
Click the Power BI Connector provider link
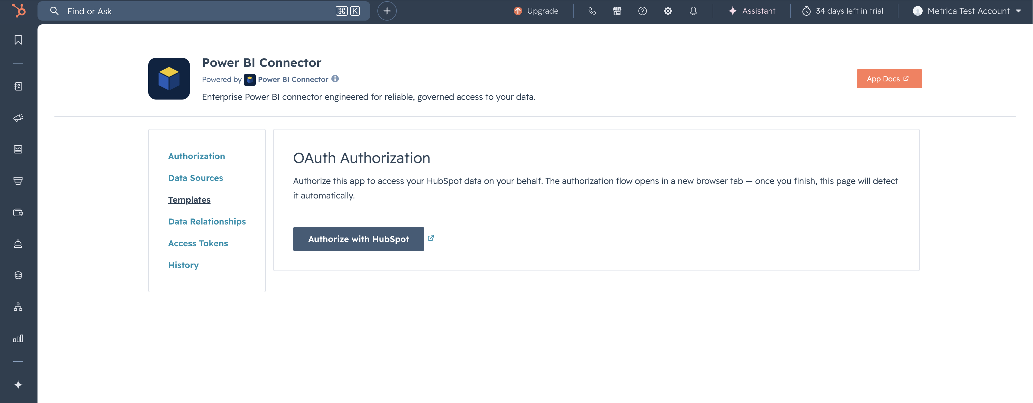(293, 80)
